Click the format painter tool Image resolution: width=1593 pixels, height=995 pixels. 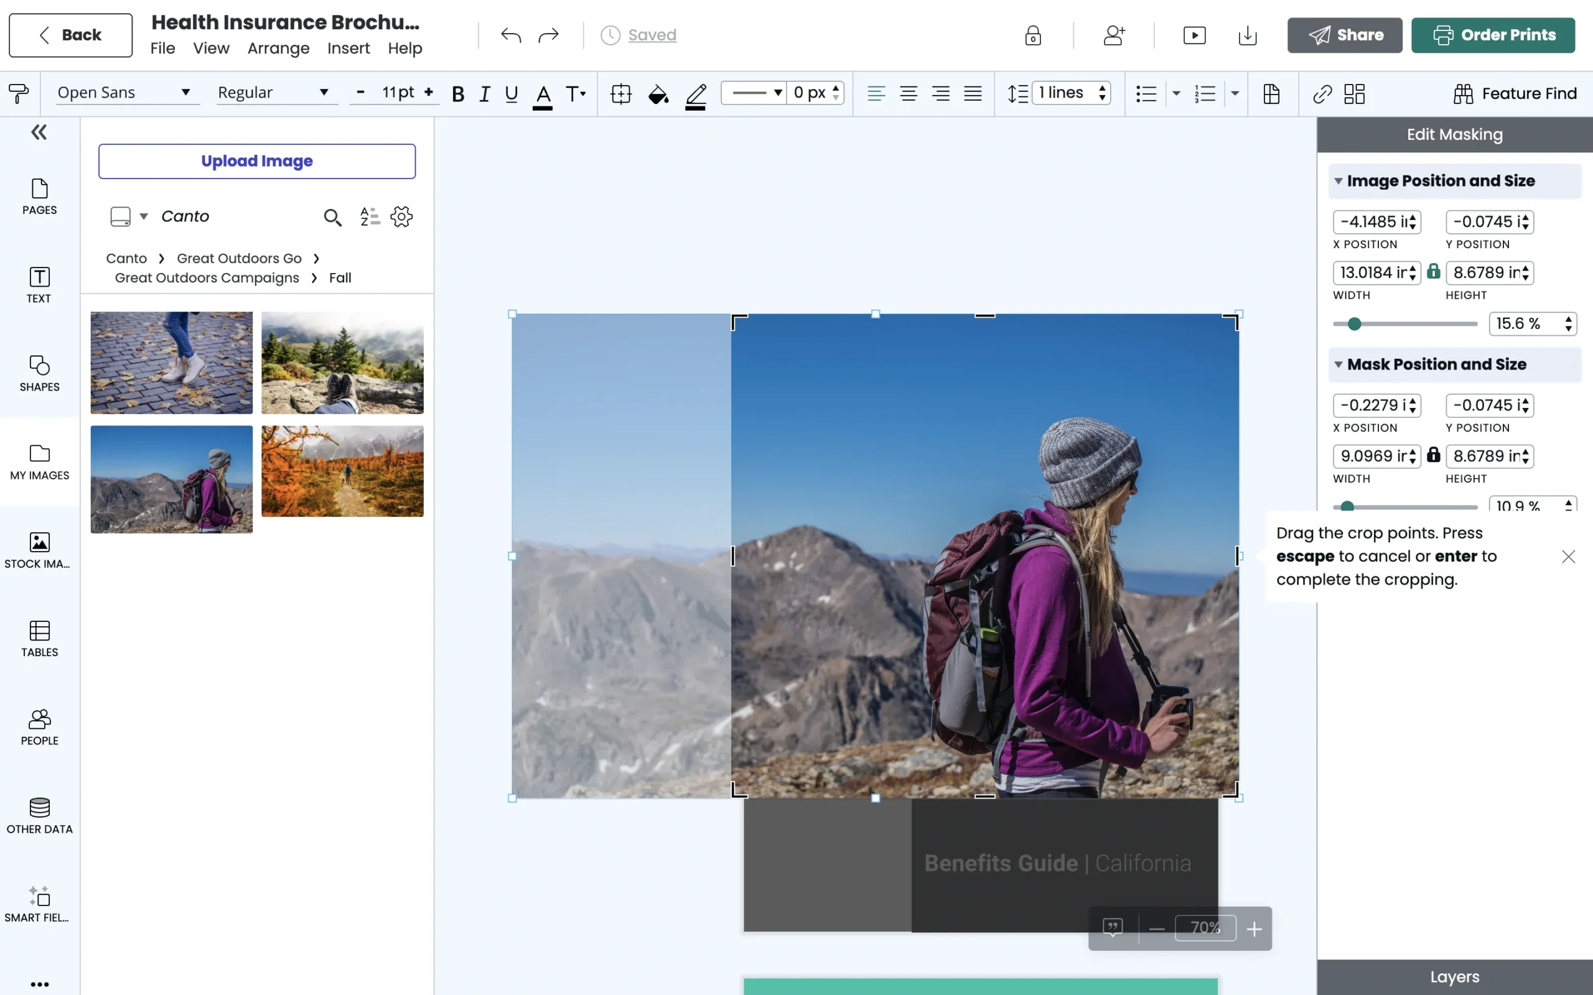point(19,93)
